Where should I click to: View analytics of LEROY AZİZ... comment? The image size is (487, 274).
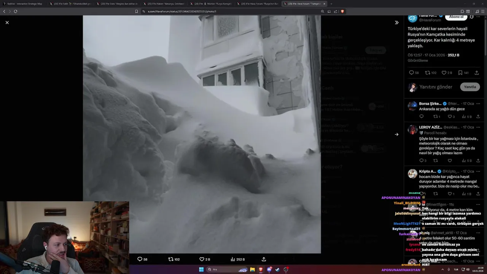[464, 161]
